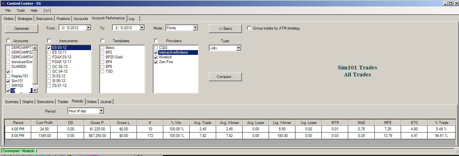Image resolution: width=459 pixels, height=156 pixels.
Task: Open the Mode dropdown showing Points
Action: coord(195,28)
